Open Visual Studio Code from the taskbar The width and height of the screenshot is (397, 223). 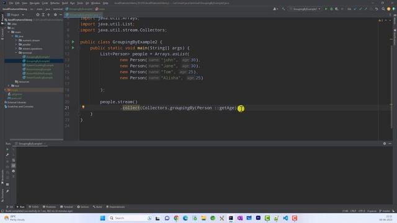[x=285, y=218]
